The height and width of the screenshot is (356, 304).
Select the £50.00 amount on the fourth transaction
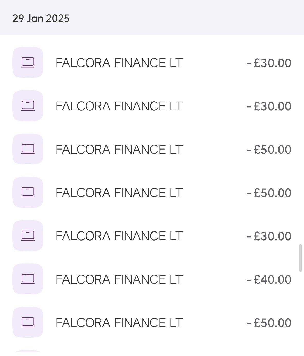pos(269,193)
